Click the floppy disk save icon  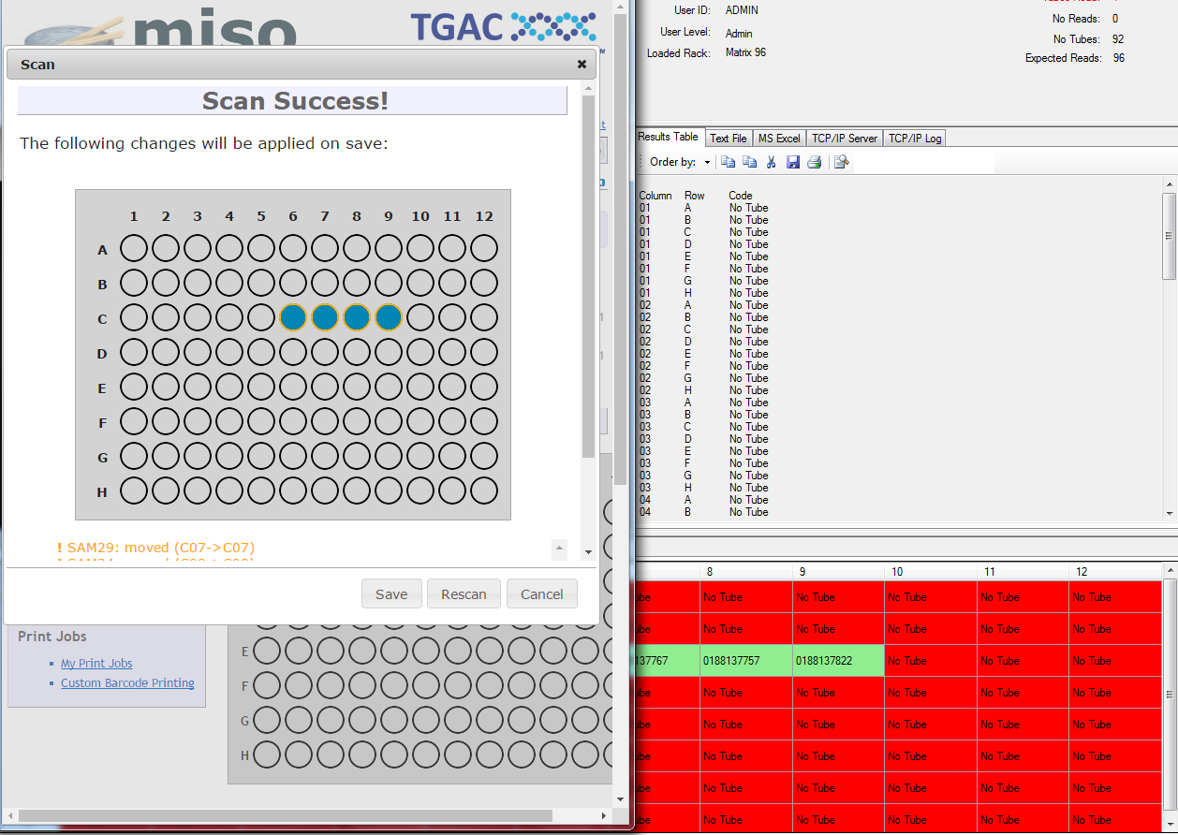tap(793, 162)
